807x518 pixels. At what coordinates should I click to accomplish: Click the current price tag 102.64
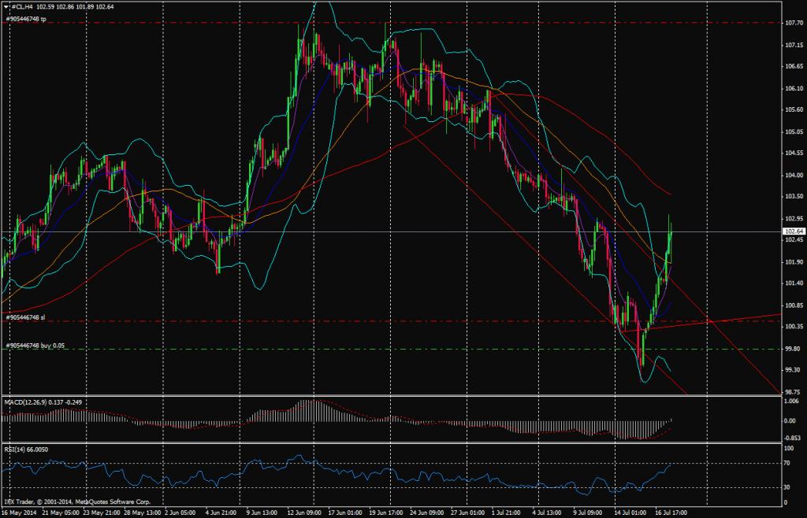pyautogui.click(x=794, y=231)
